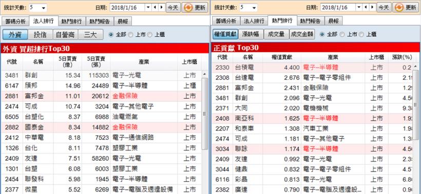This screenshot has width=421, height=194.
Task: Select 健鼎 row in 正貢獻 list
Action: (x=313, y=169)
